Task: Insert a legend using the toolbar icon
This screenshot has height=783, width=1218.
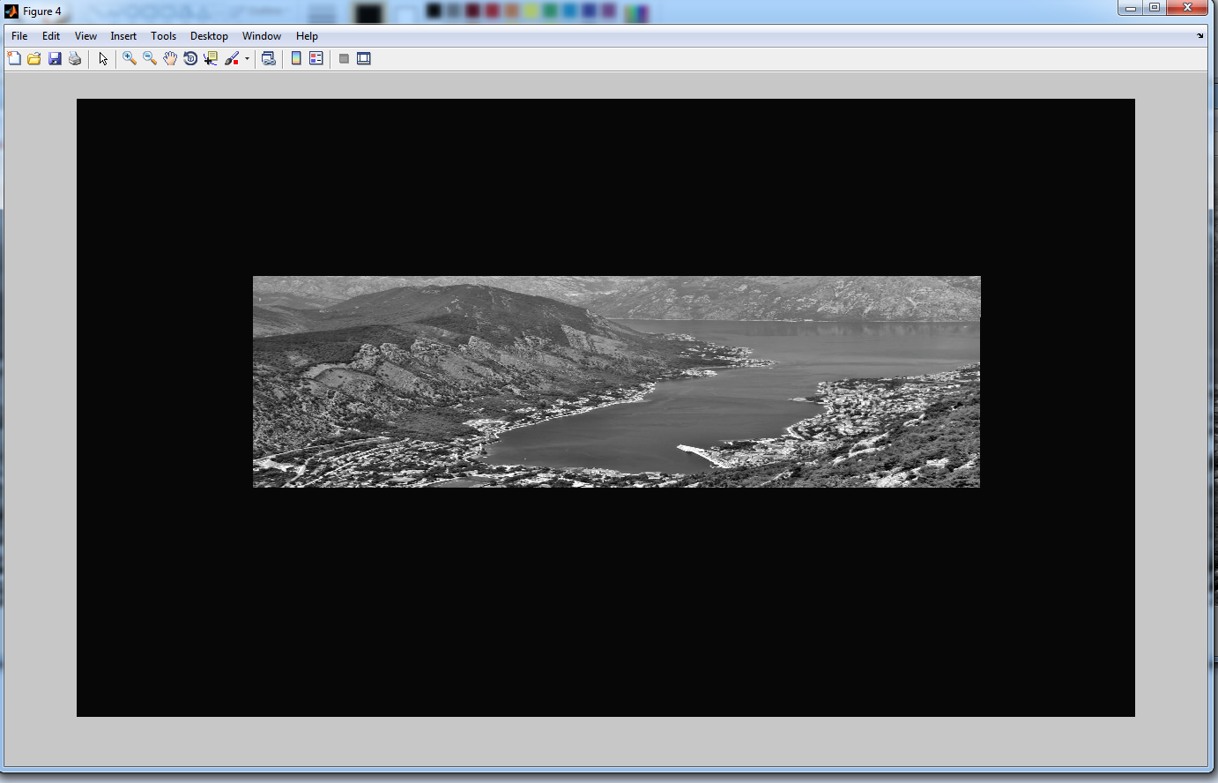Action: tap(316, 58)
